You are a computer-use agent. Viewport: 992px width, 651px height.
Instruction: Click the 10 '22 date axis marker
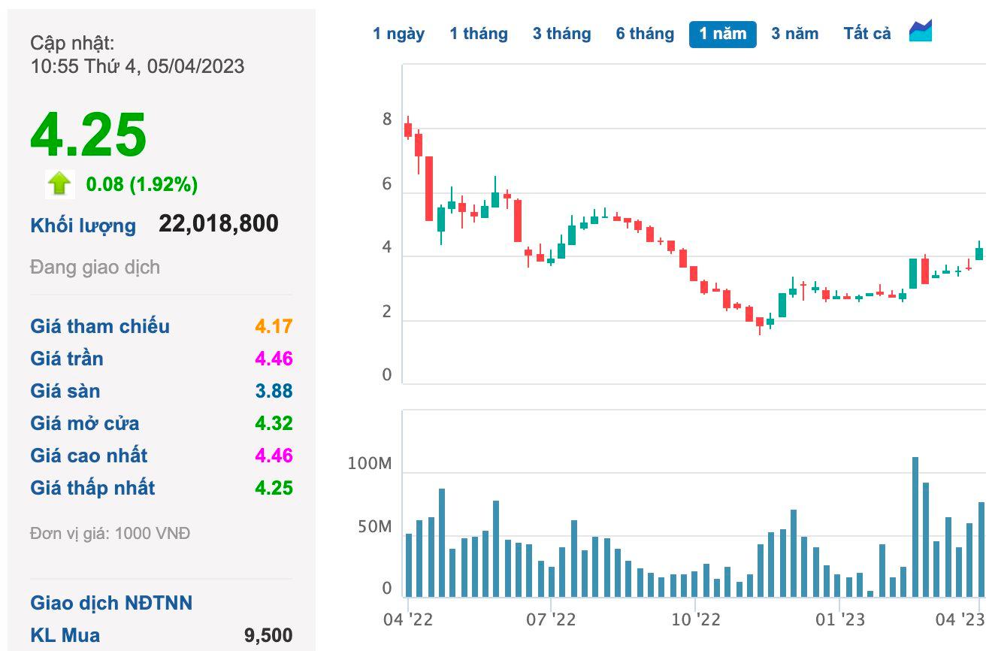coord(695,619)
